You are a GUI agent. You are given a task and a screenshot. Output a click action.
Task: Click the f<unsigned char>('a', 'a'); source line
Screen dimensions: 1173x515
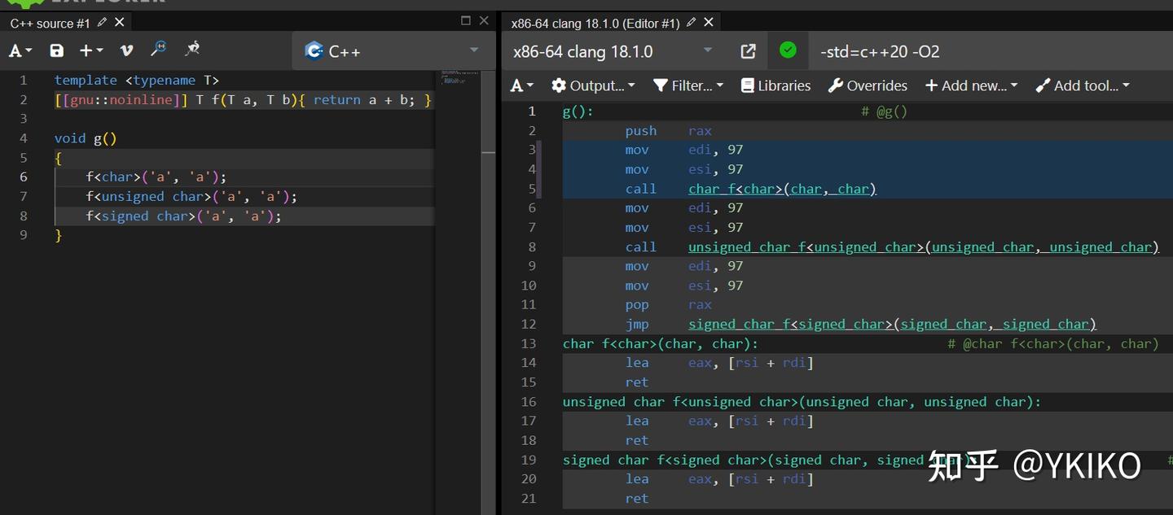coord(192,196)
